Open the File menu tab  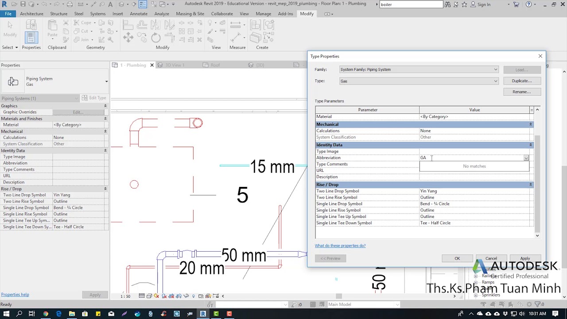pyautogui.click(x=8, y=14)
